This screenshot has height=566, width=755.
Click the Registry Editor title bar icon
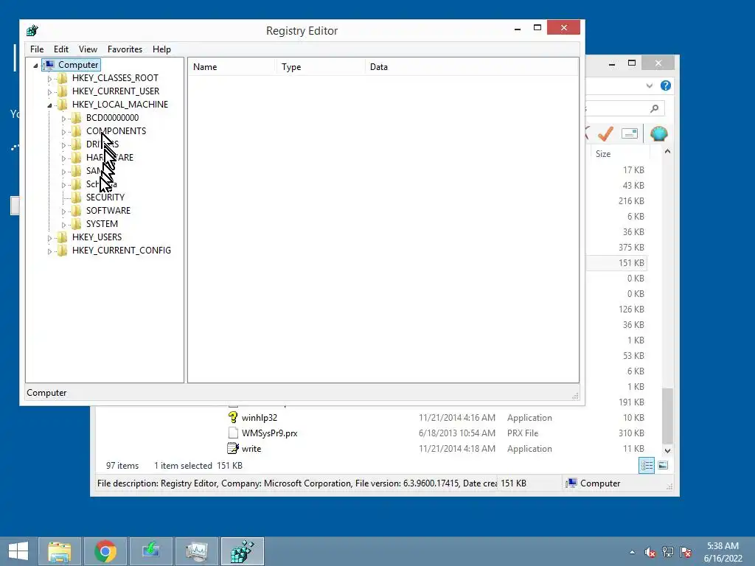[32, 31]
